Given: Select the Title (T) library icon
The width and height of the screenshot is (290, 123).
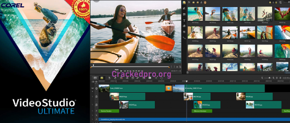Looking at the screenshot, I should click(184, 20).
